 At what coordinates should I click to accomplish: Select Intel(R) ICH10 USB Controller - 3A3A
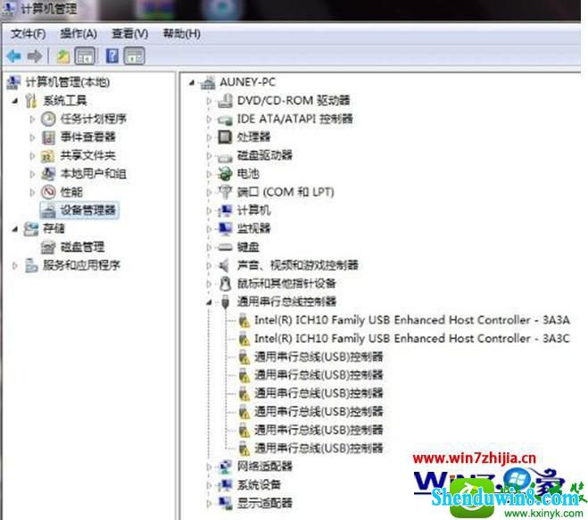[412, 320]
